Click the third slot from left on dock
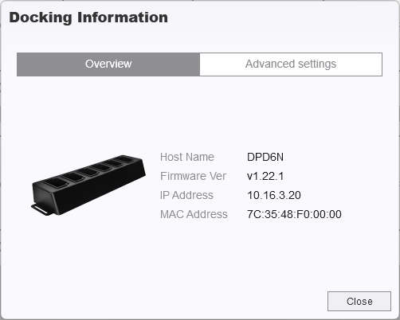 pyautogui.click(x=87, y=171)
